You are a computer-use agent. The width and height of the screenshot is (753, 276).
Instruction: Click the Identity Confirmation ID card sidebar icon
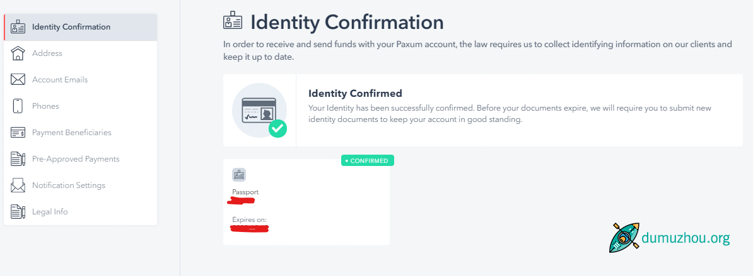[18, 27]
